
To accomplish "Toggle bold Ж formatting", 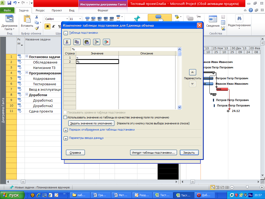I will click(48, 26).
